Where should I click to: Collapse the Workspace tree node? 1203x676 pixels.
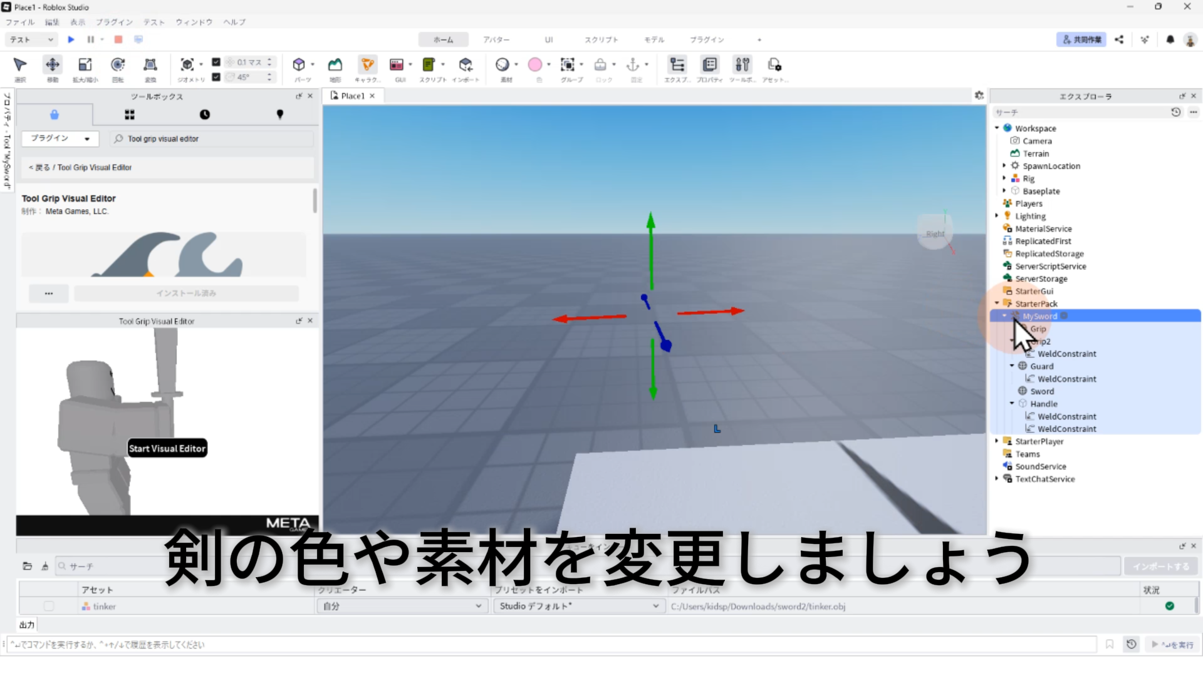pyautogui.click(x=997, y=128)
